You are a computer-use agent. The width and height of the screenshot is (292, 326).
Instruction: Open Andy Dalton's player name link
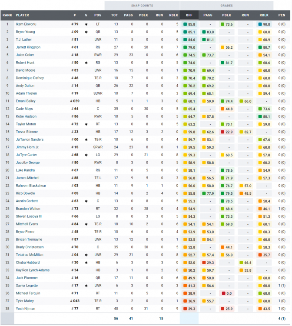pos(25,86)
